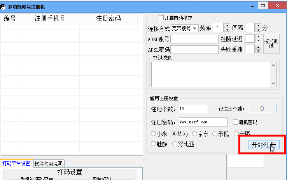This screenshot has height=180, width=287.
Task: Toggle the 随机密码 checkbox
Action: [x=235, y=122]
